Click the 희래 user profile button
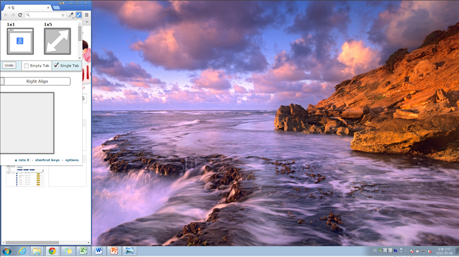 click(x=61, y=3)
